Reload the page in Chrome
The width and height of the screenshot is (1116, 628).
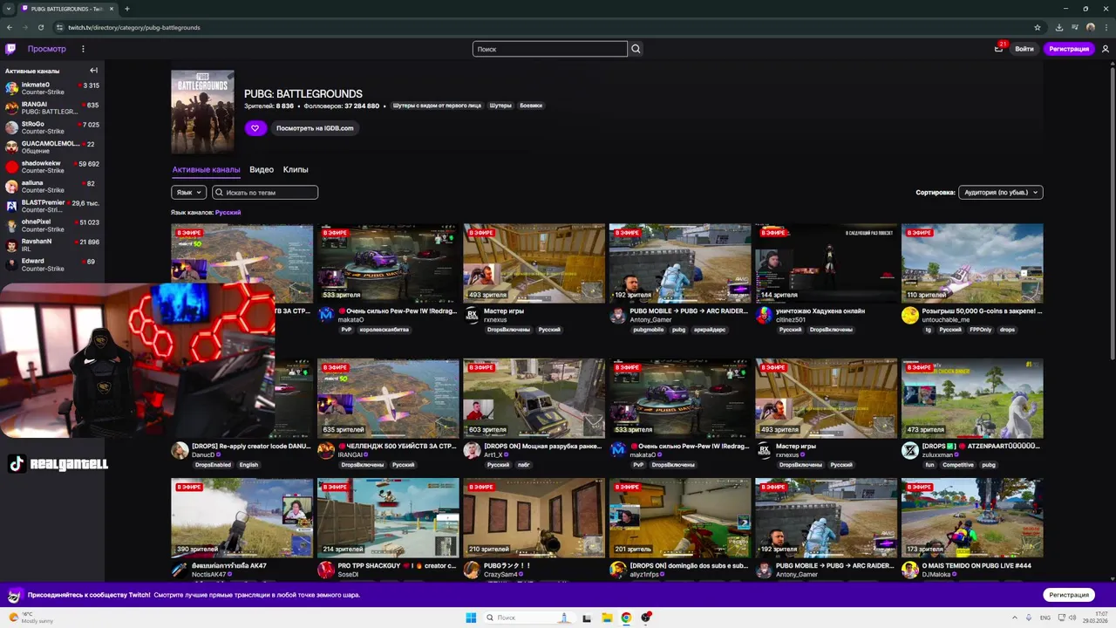pyautogui.click(x=41, y=27)
